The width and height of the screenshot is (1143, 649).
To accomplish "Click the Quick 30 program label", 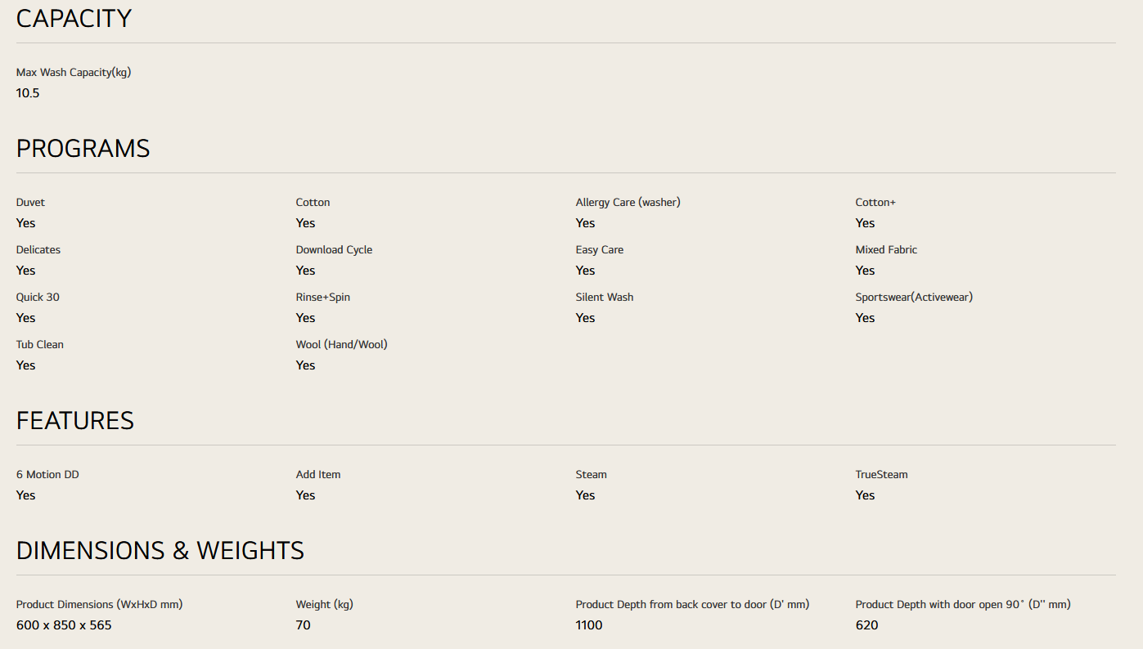I will (38, 297).
